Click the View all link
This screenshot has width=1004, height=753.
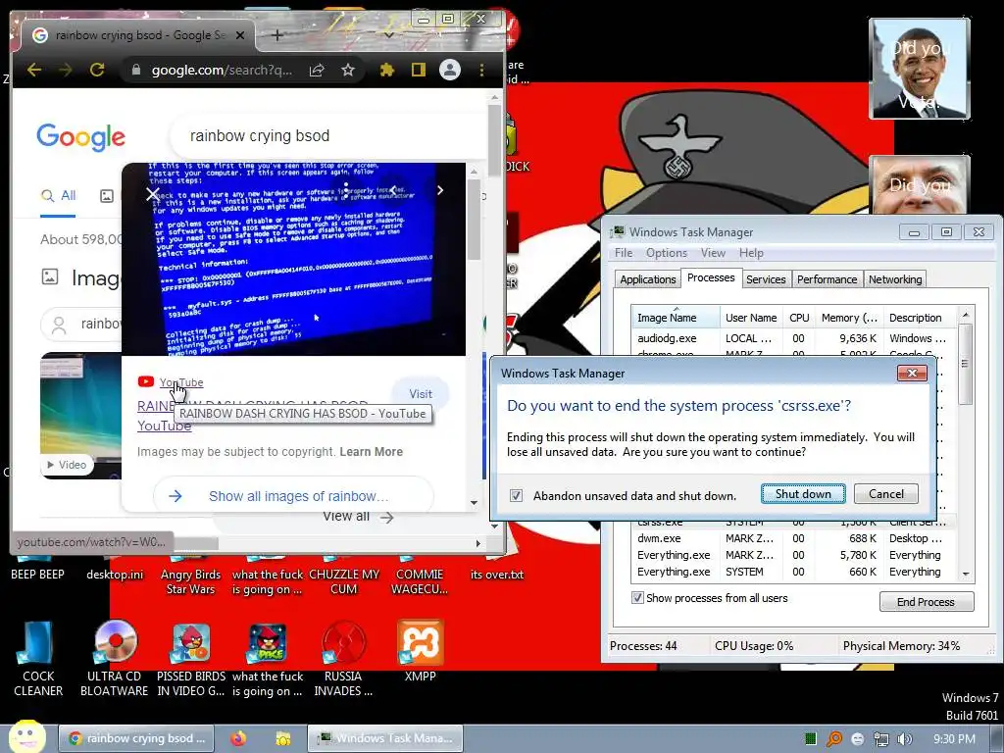click(x=358, y=517)
